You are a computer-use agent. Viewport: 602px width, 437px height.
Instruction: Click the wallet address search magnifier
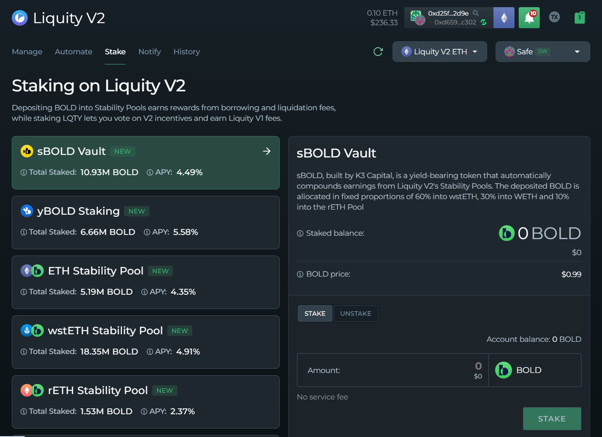point(476,13)
